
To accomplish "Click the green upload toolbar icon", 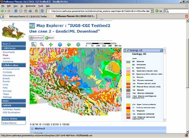I will [x=36, y=11].
